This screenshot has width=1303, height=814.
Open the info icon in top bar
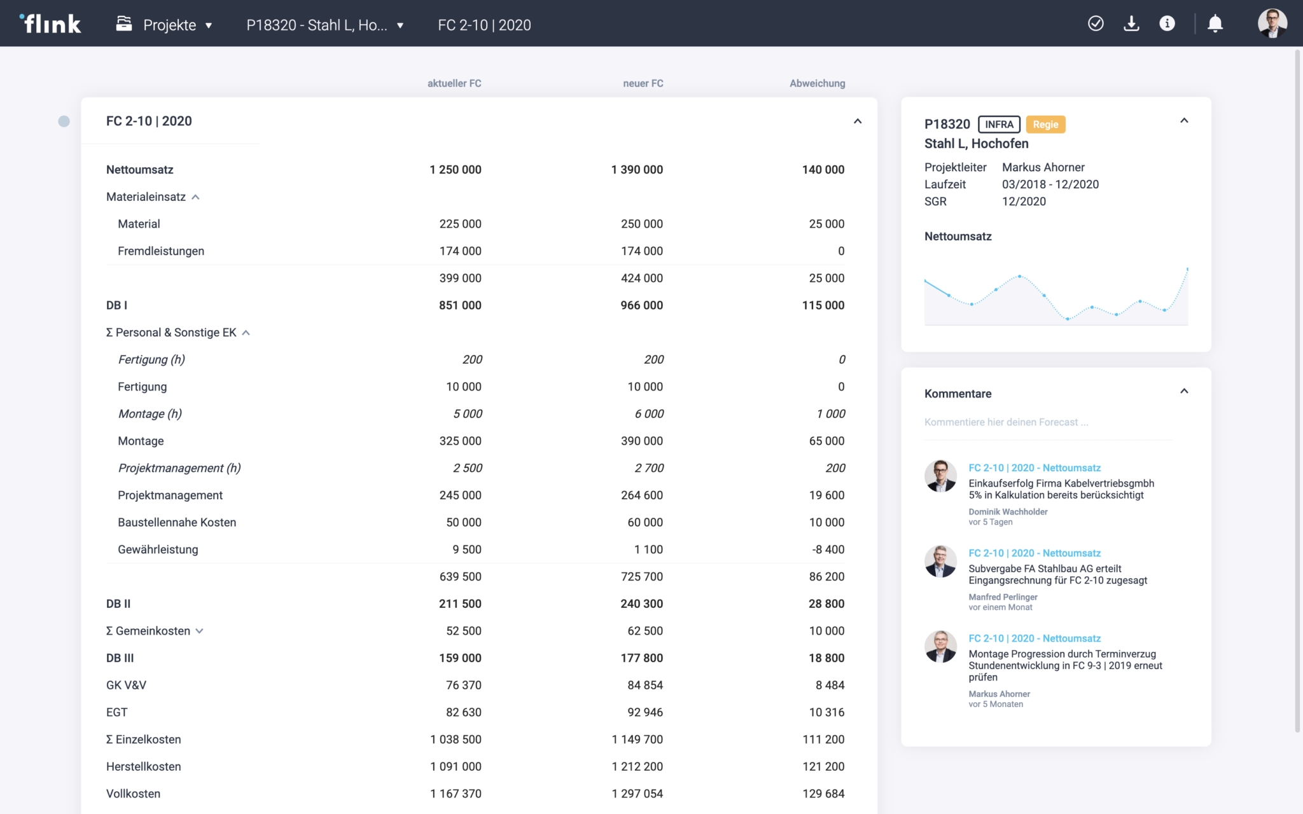click(1167, 24)
